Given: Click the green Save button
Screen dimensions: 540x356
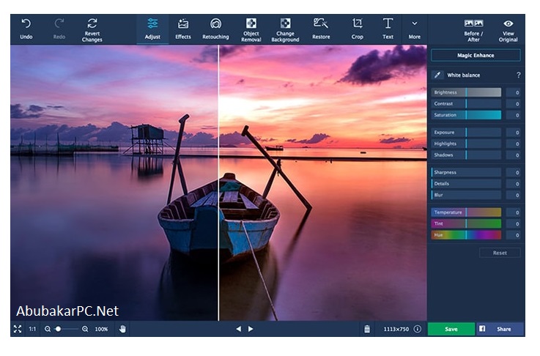Looking at the screenshot, I should click(451, 329).
